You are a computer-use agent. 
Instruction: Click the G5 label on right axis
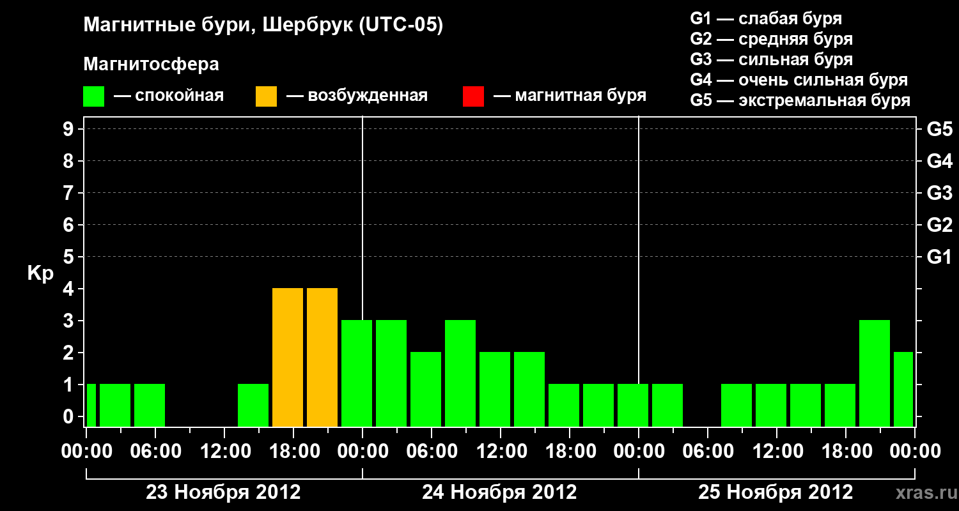[x=939, y=129]
